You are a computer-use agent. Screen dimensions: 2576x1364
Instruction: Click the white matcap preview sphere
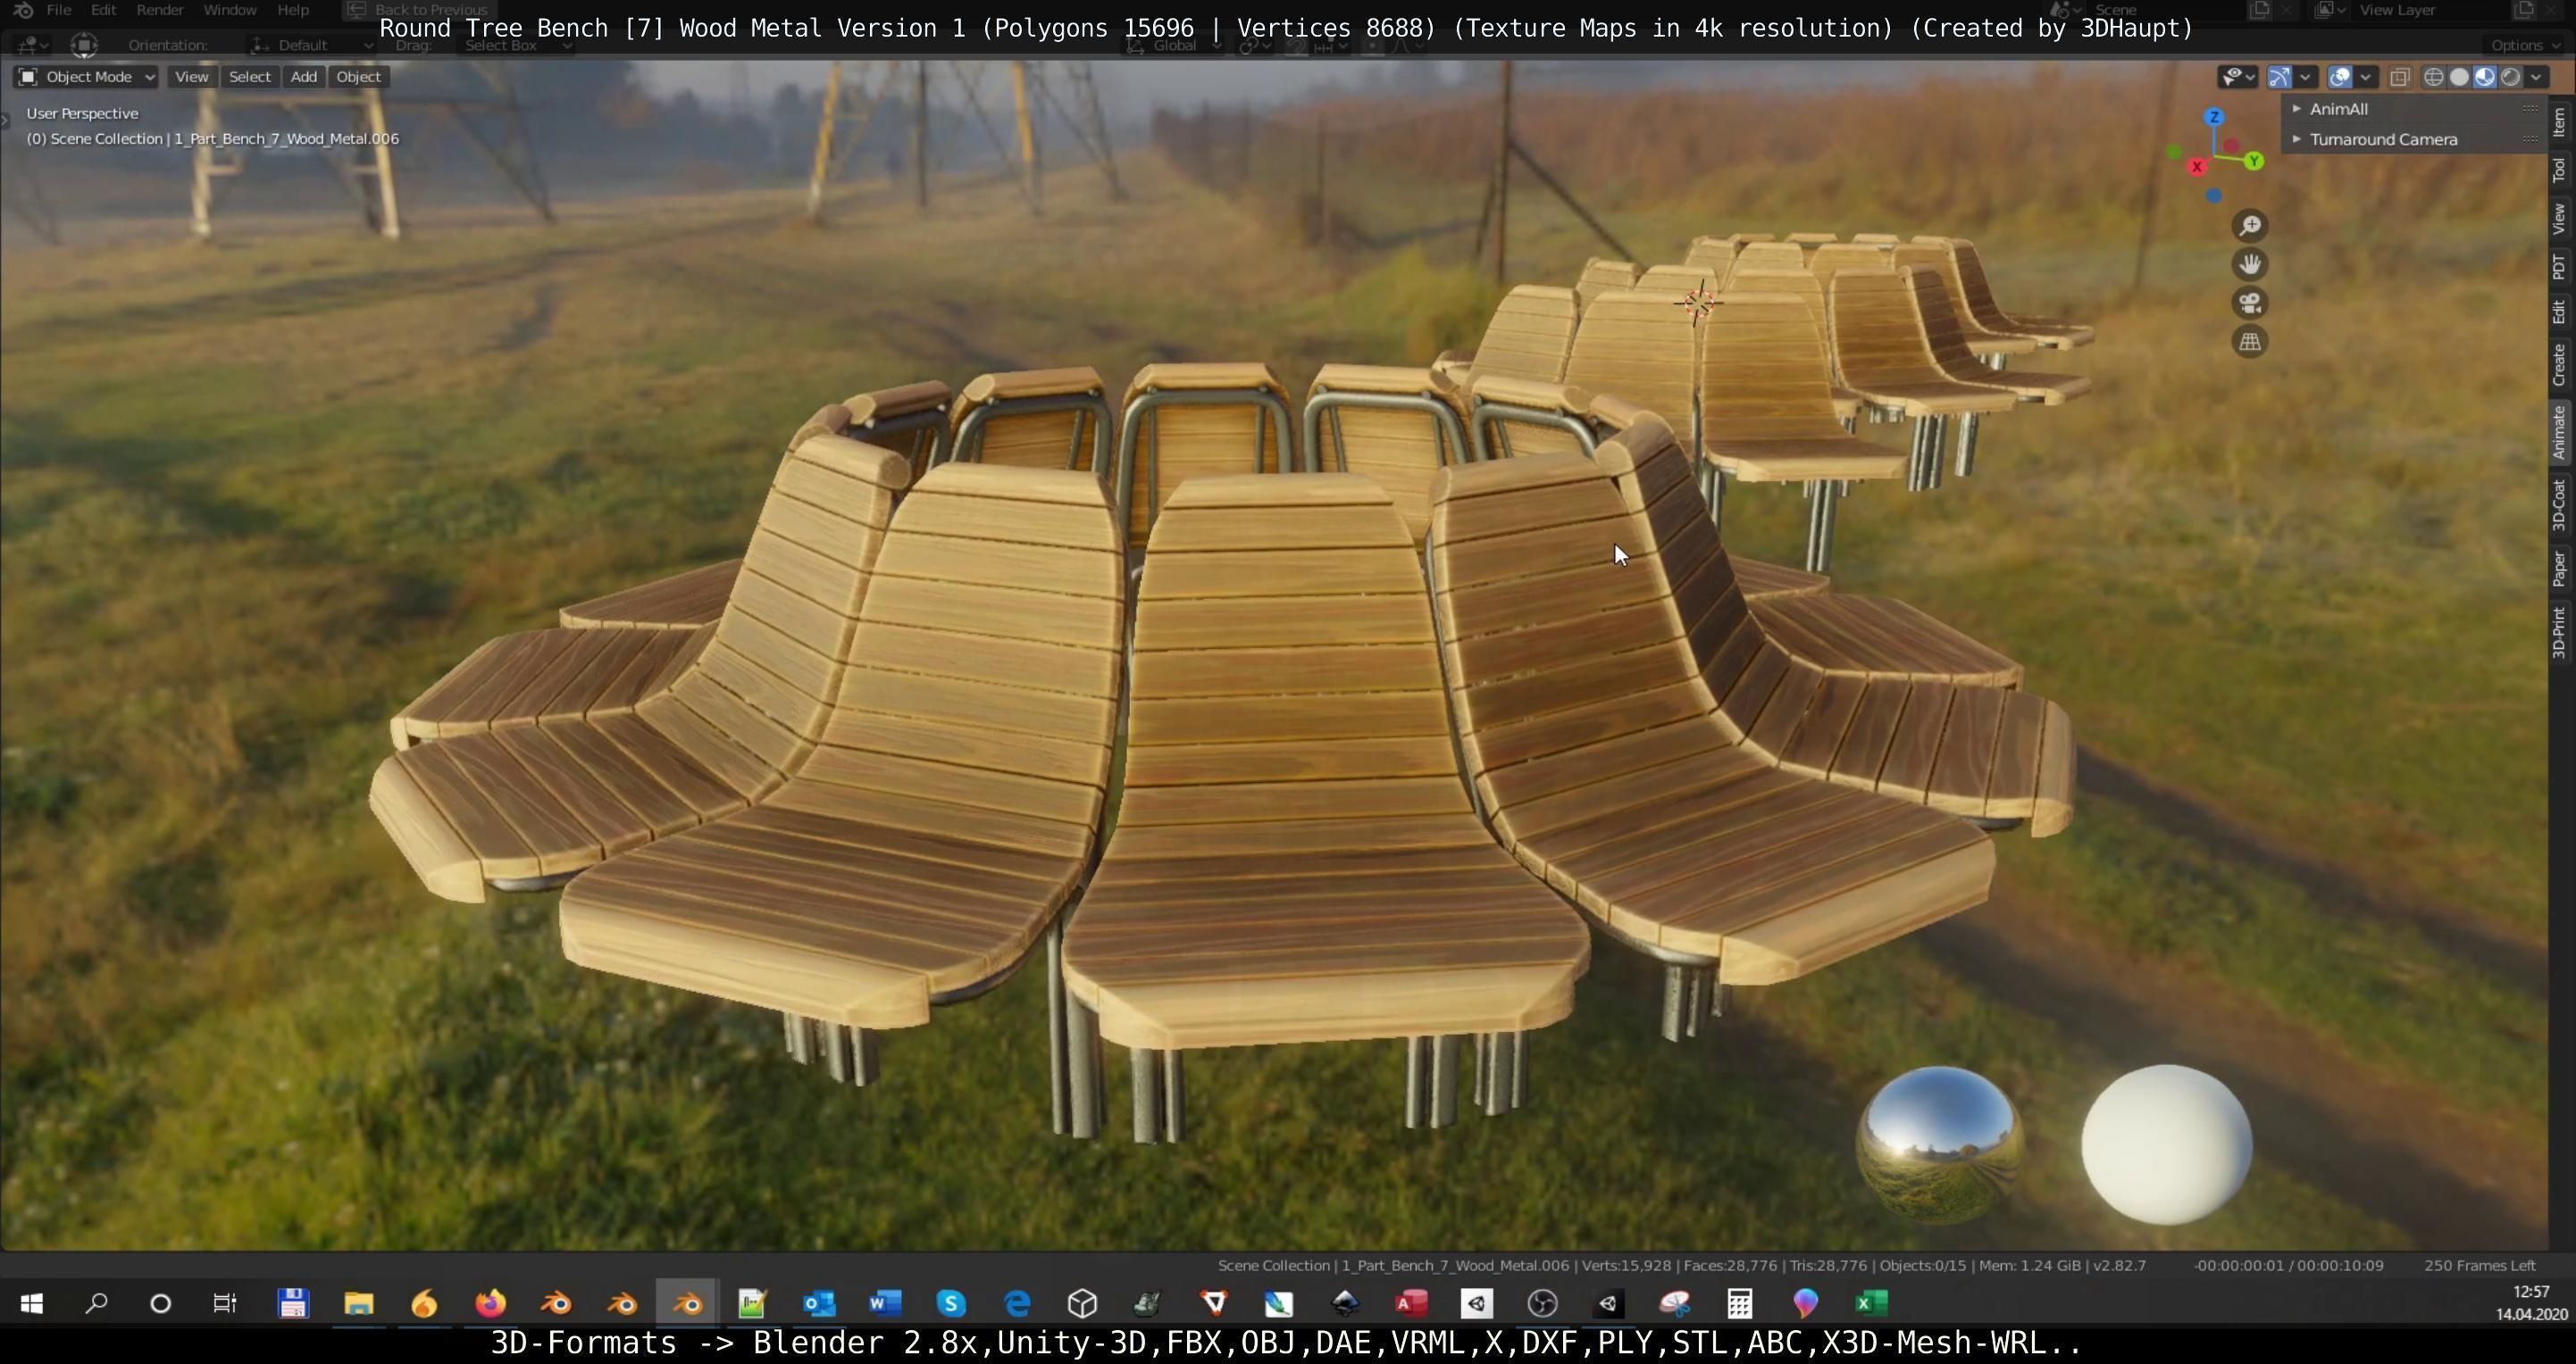pos(2166,1144)
